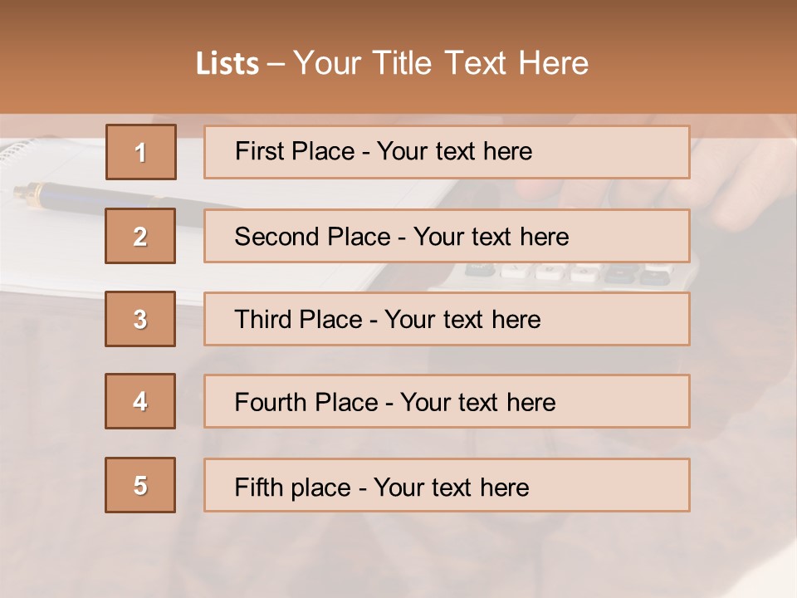Select the 'Your Title Text Here' title text
This screenshot has width=797, height=598.
click(x=441, y=64)
